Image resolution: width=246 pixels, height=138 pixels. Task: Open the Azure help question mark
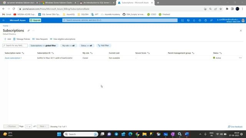tap(206, 20)
